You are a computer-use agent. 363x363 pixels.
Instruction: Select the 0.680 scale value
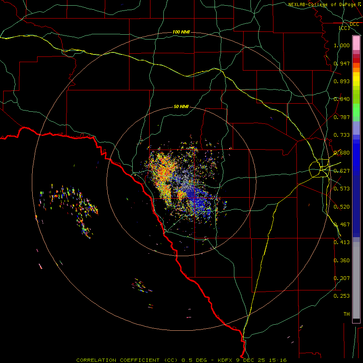tap(342, 153)
